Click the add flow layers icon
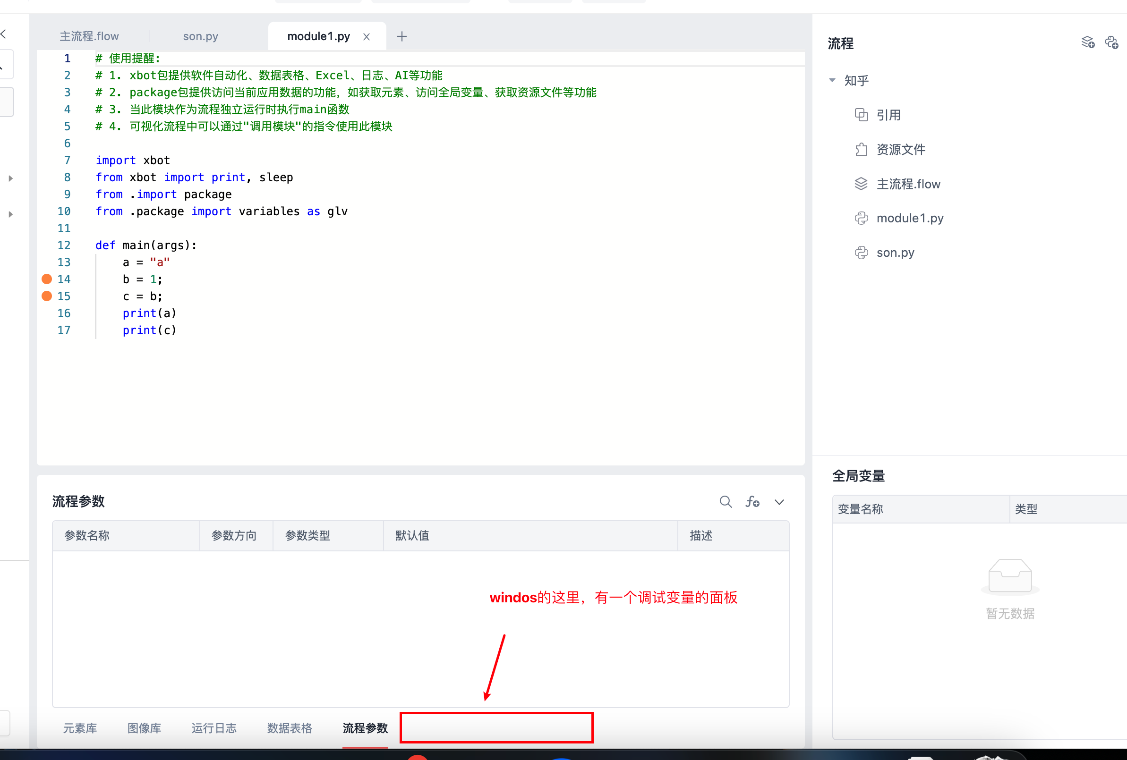 (1088, 42)
